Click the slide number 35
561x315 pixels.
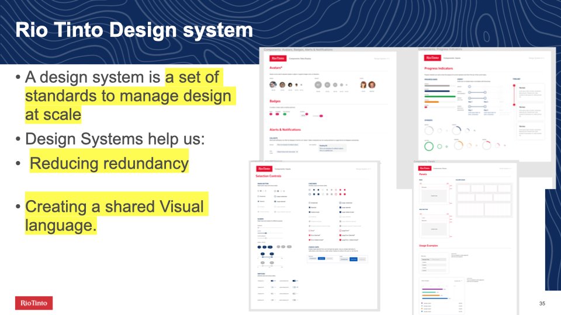click(542, 303)
